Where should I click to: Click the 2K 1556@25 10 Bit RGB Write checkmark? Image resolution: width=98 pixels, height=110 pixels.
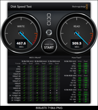pyautogui.click(x=37, y=100)
